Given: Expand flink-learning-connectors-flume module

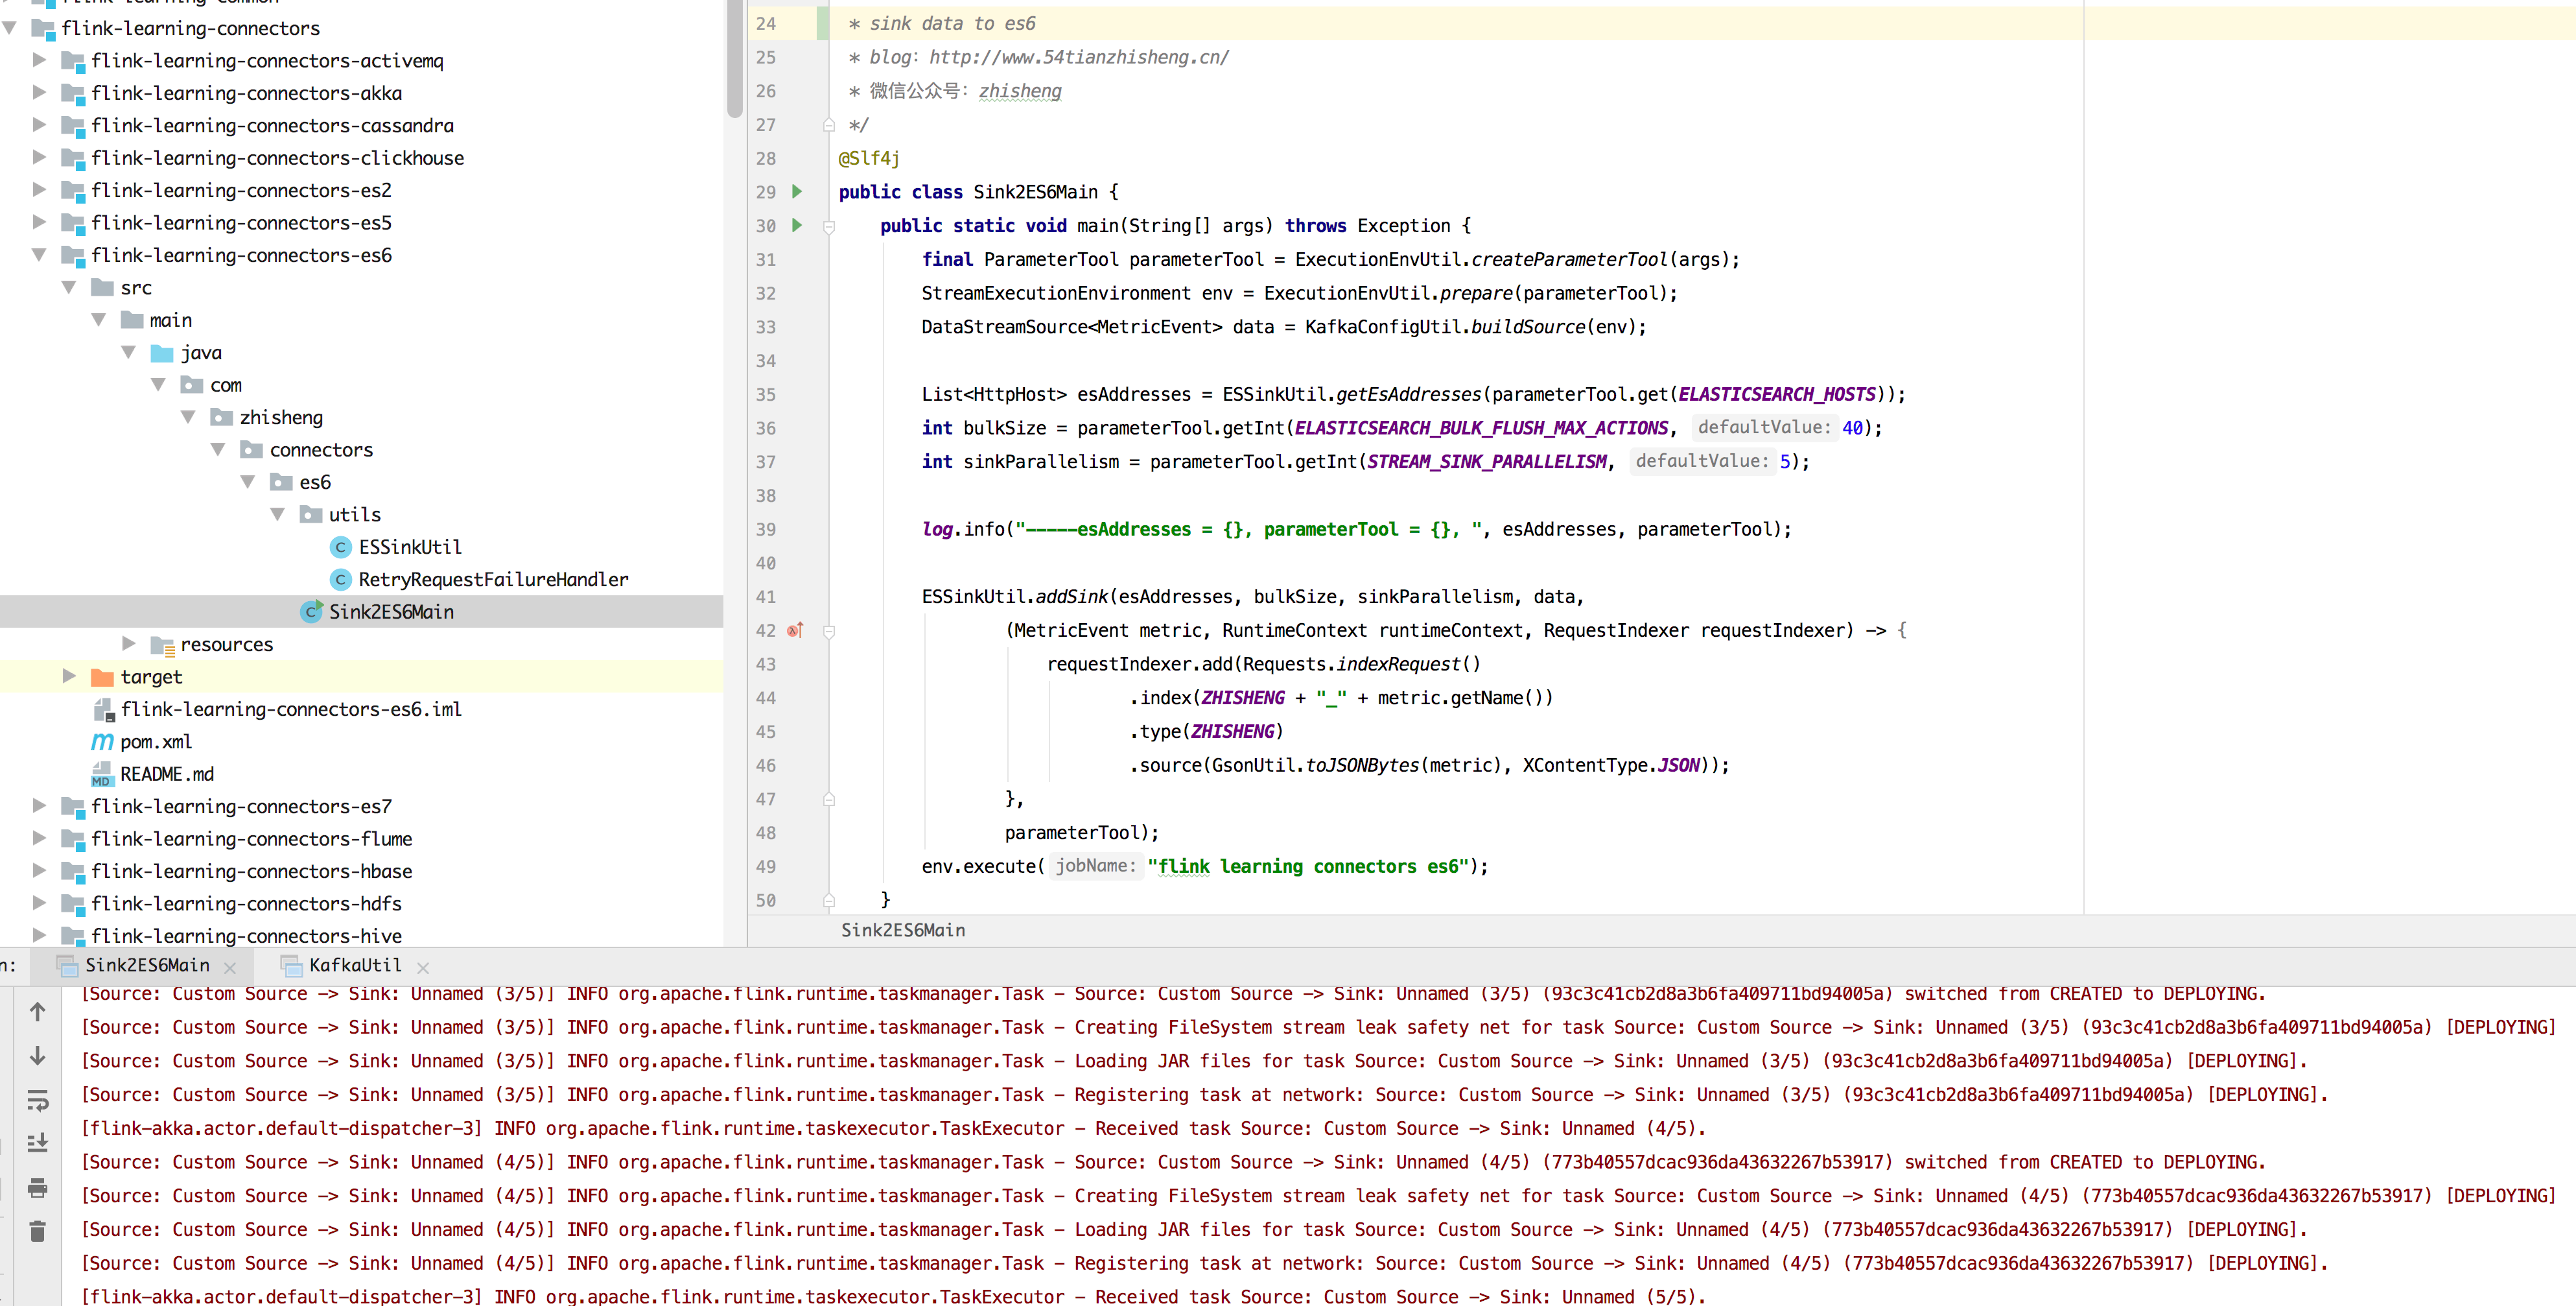Looking at the screenshot, I should click(x=39, y=838).
